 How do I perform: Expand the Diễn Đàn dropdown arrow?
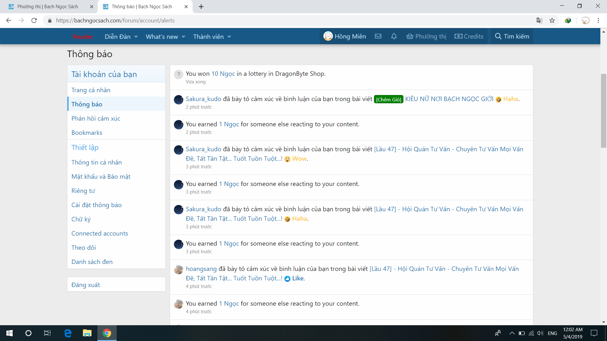click(x=136, y=37)
